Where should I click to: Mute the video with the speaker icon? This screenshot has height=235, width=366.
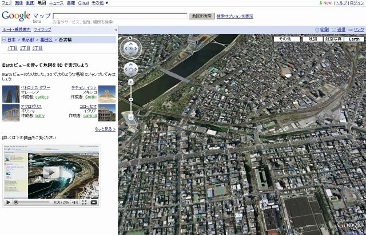click(x=75, y=202)
